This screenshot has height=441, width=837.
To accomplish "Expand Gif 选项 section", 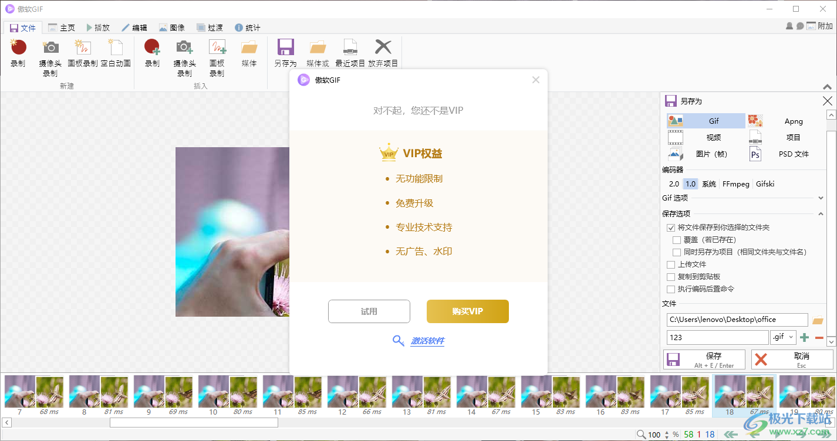I will click(821, 198).
